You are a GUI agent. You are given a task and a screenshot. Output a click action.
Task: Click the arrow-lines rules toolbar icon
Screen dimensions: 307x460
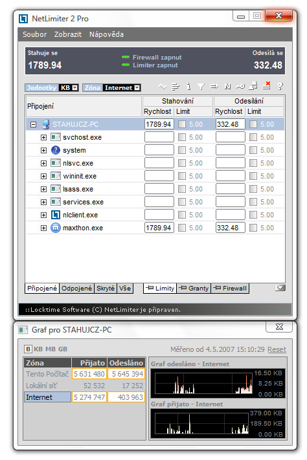point(214,87)
